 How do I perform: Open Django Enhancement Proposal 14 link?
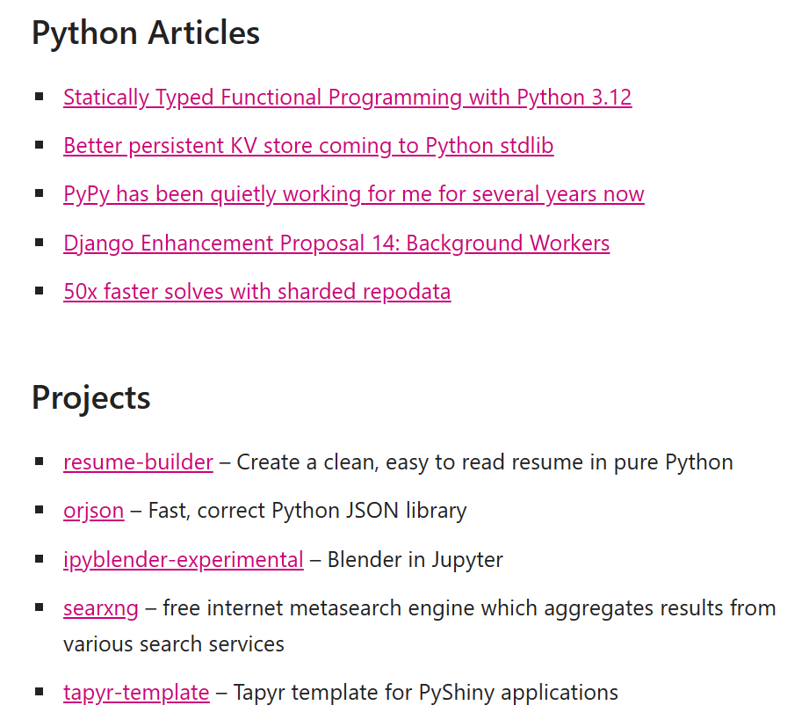tap(336, 244)
